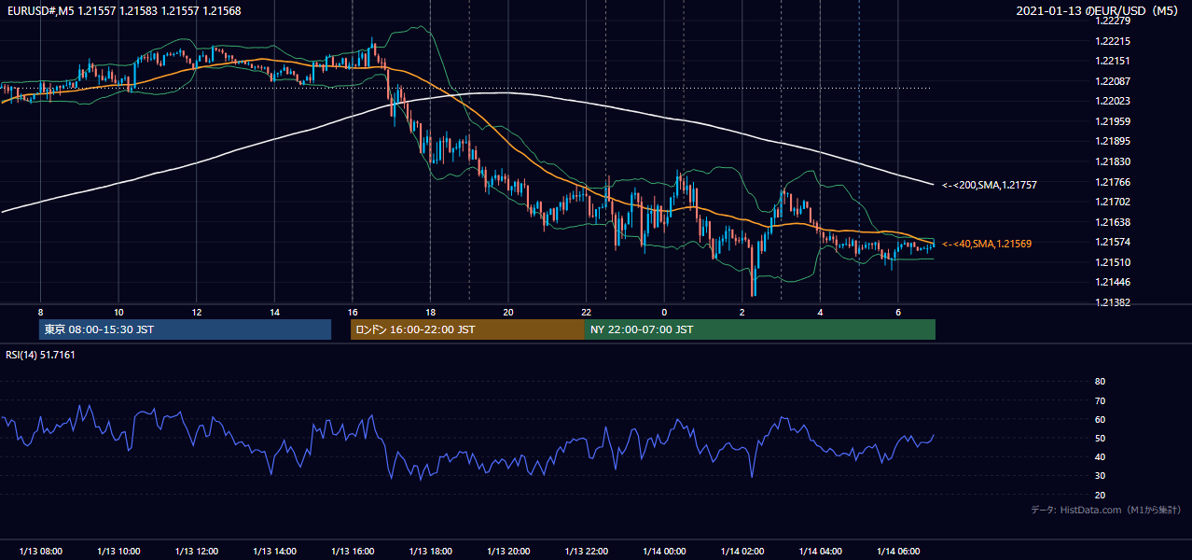This screenshot has width=1192, height=560.
Task: Click the 1/13 16:00 time axis label
Action: [x=353, y=551]
